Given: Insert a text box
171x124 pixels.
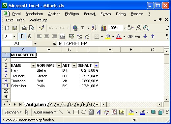Looking at the screenshot, I should tap(91, 112).
